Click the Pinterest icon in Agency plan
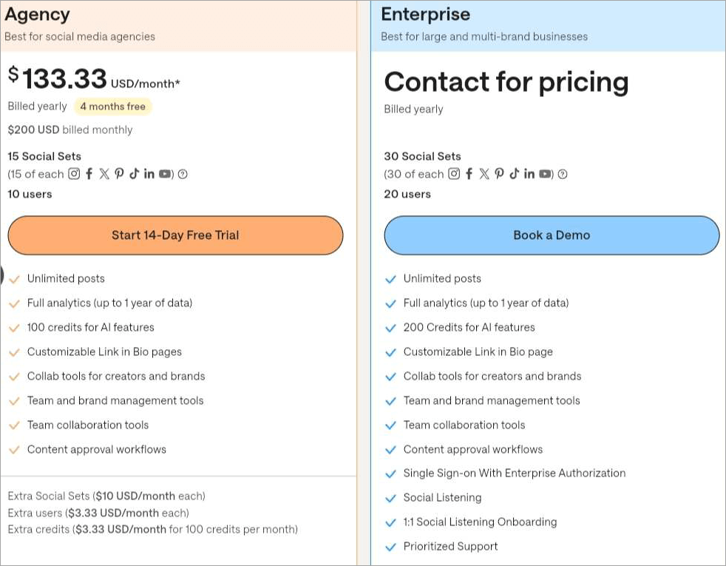This screenshot has width=726, height=566. point(119,174)
